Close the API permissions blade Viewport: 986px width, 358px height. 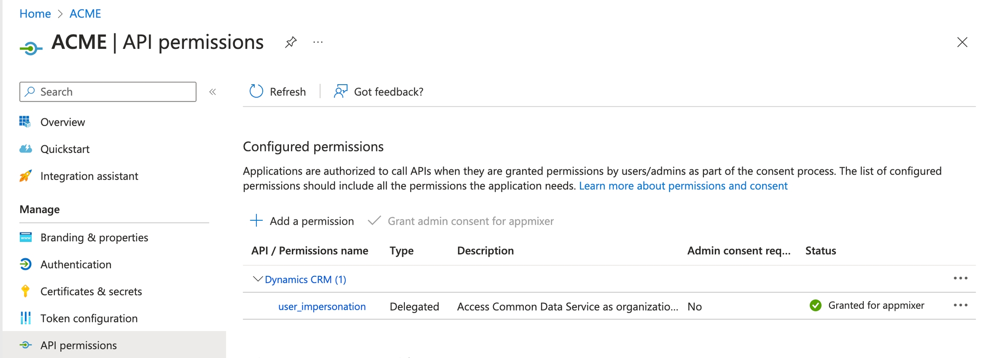962,42
